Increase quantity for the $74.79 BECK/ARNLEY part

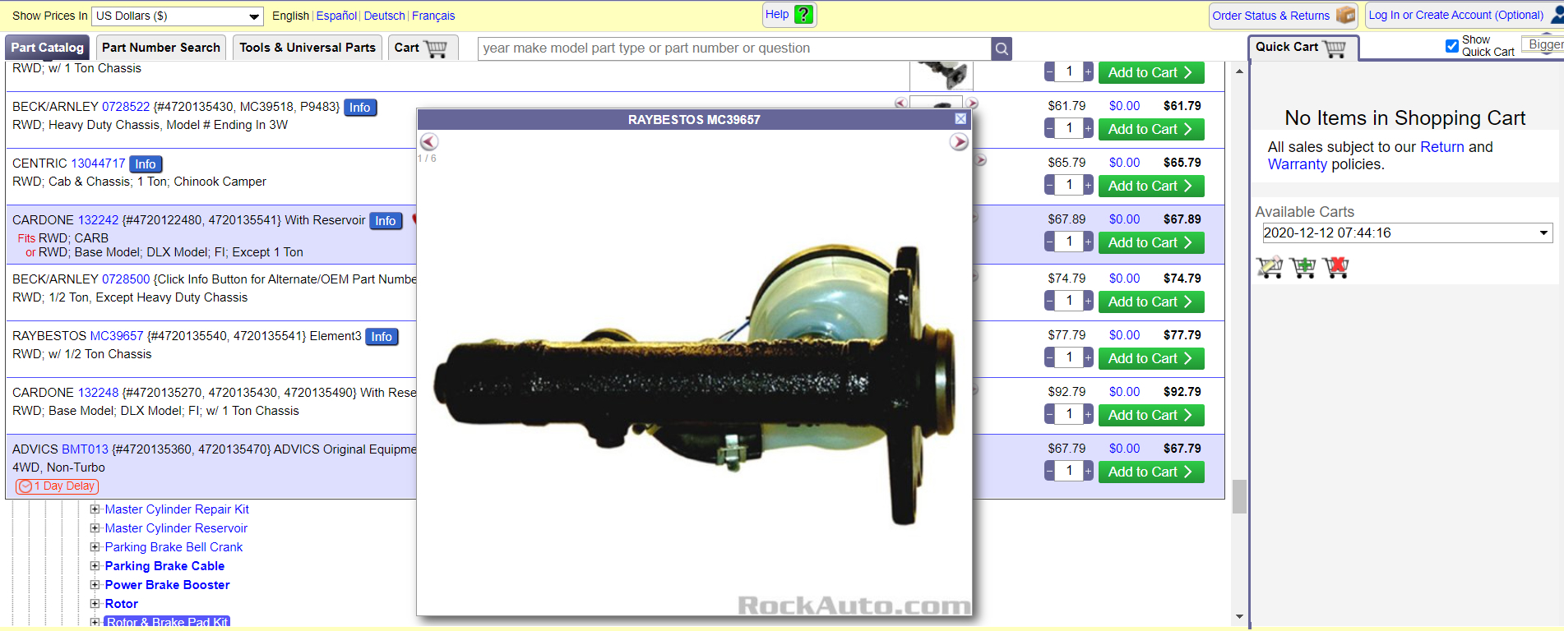coord(1088,302)
